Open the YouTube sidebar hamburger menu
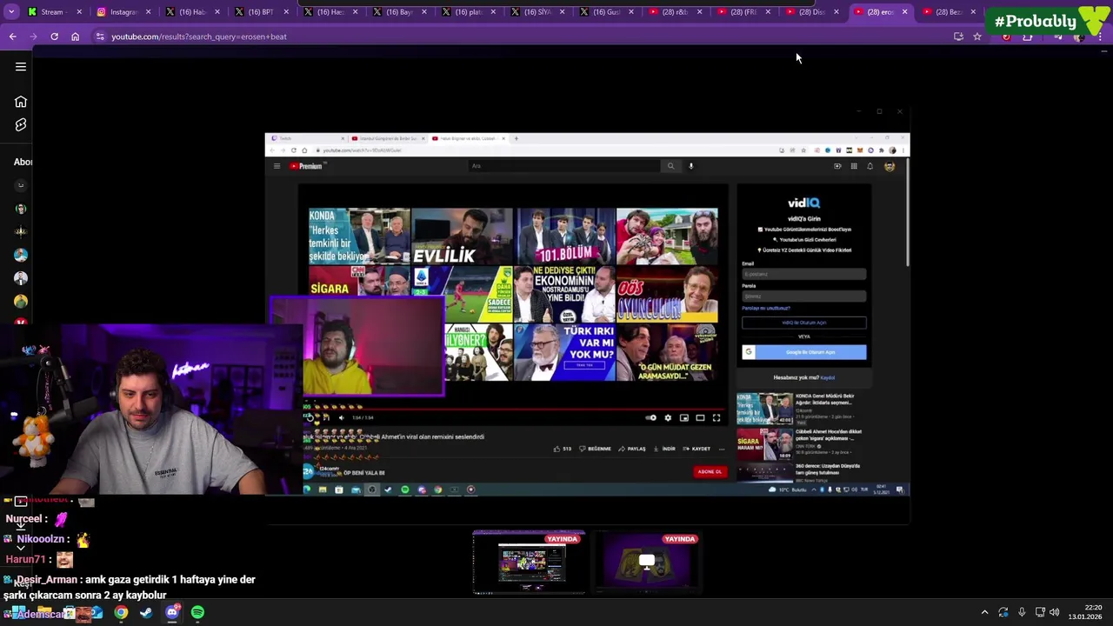Screen dimensions: 1113x626 point(21,67)
